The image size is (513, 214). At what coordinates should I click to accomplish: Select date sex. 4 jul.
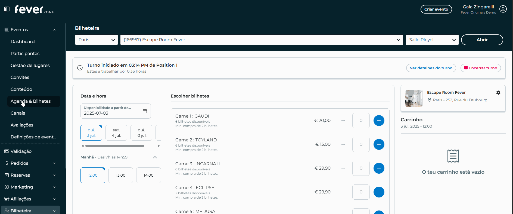tap(116, 133)
